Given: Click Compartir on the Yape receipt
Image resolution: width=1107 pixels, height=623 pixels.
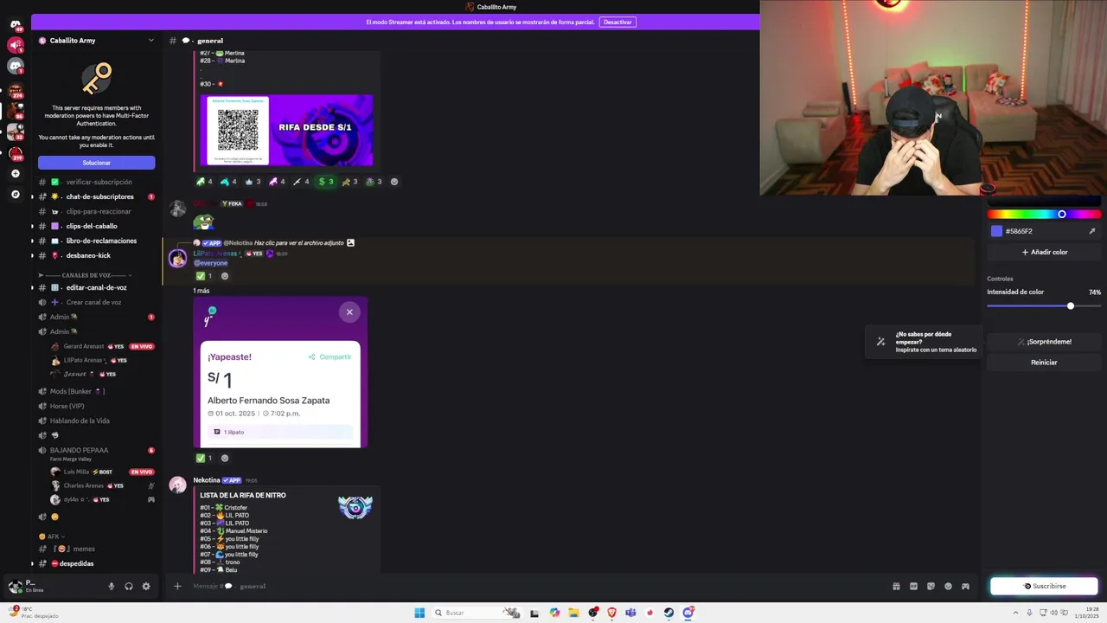Looking at the screenshot, I should (x=330, y=356).
